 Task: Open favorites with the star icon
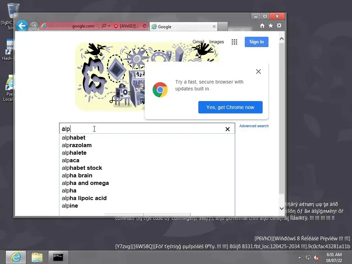coord(271,26)
